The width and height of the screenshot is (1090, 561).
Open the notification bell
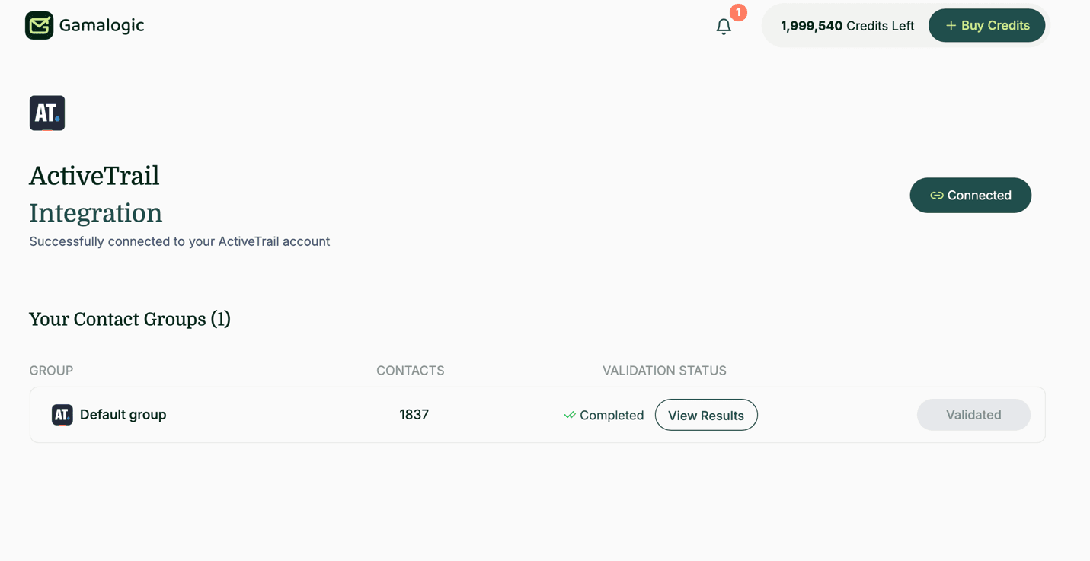click(x=723, y=27)
